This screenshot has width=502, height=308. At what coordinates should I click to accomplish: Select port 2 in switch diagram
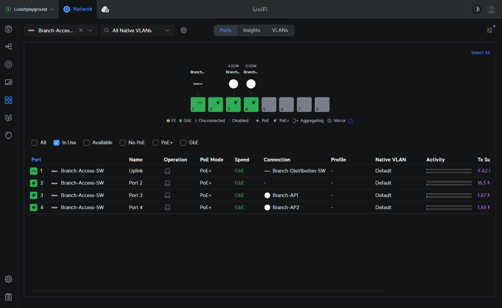(x=216, y=105)
